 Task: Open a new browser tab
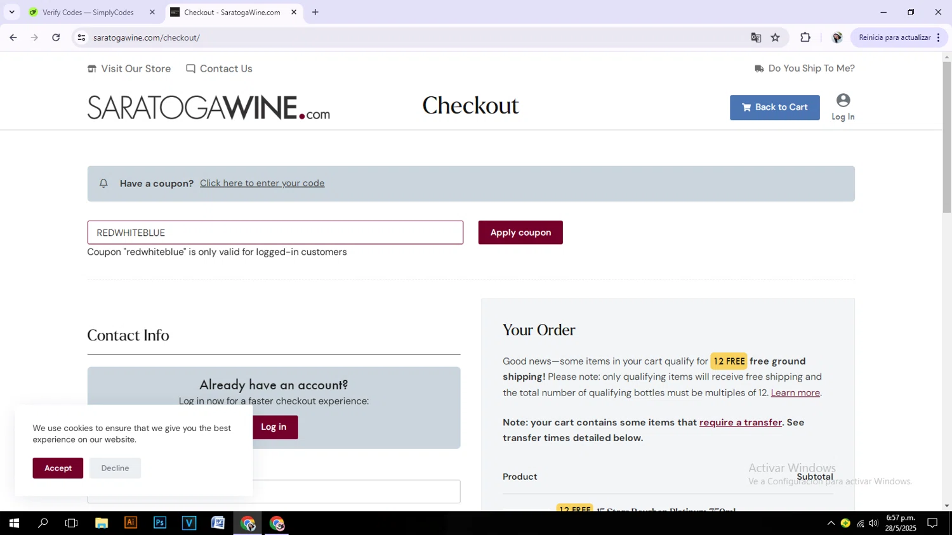click(315, 12)
